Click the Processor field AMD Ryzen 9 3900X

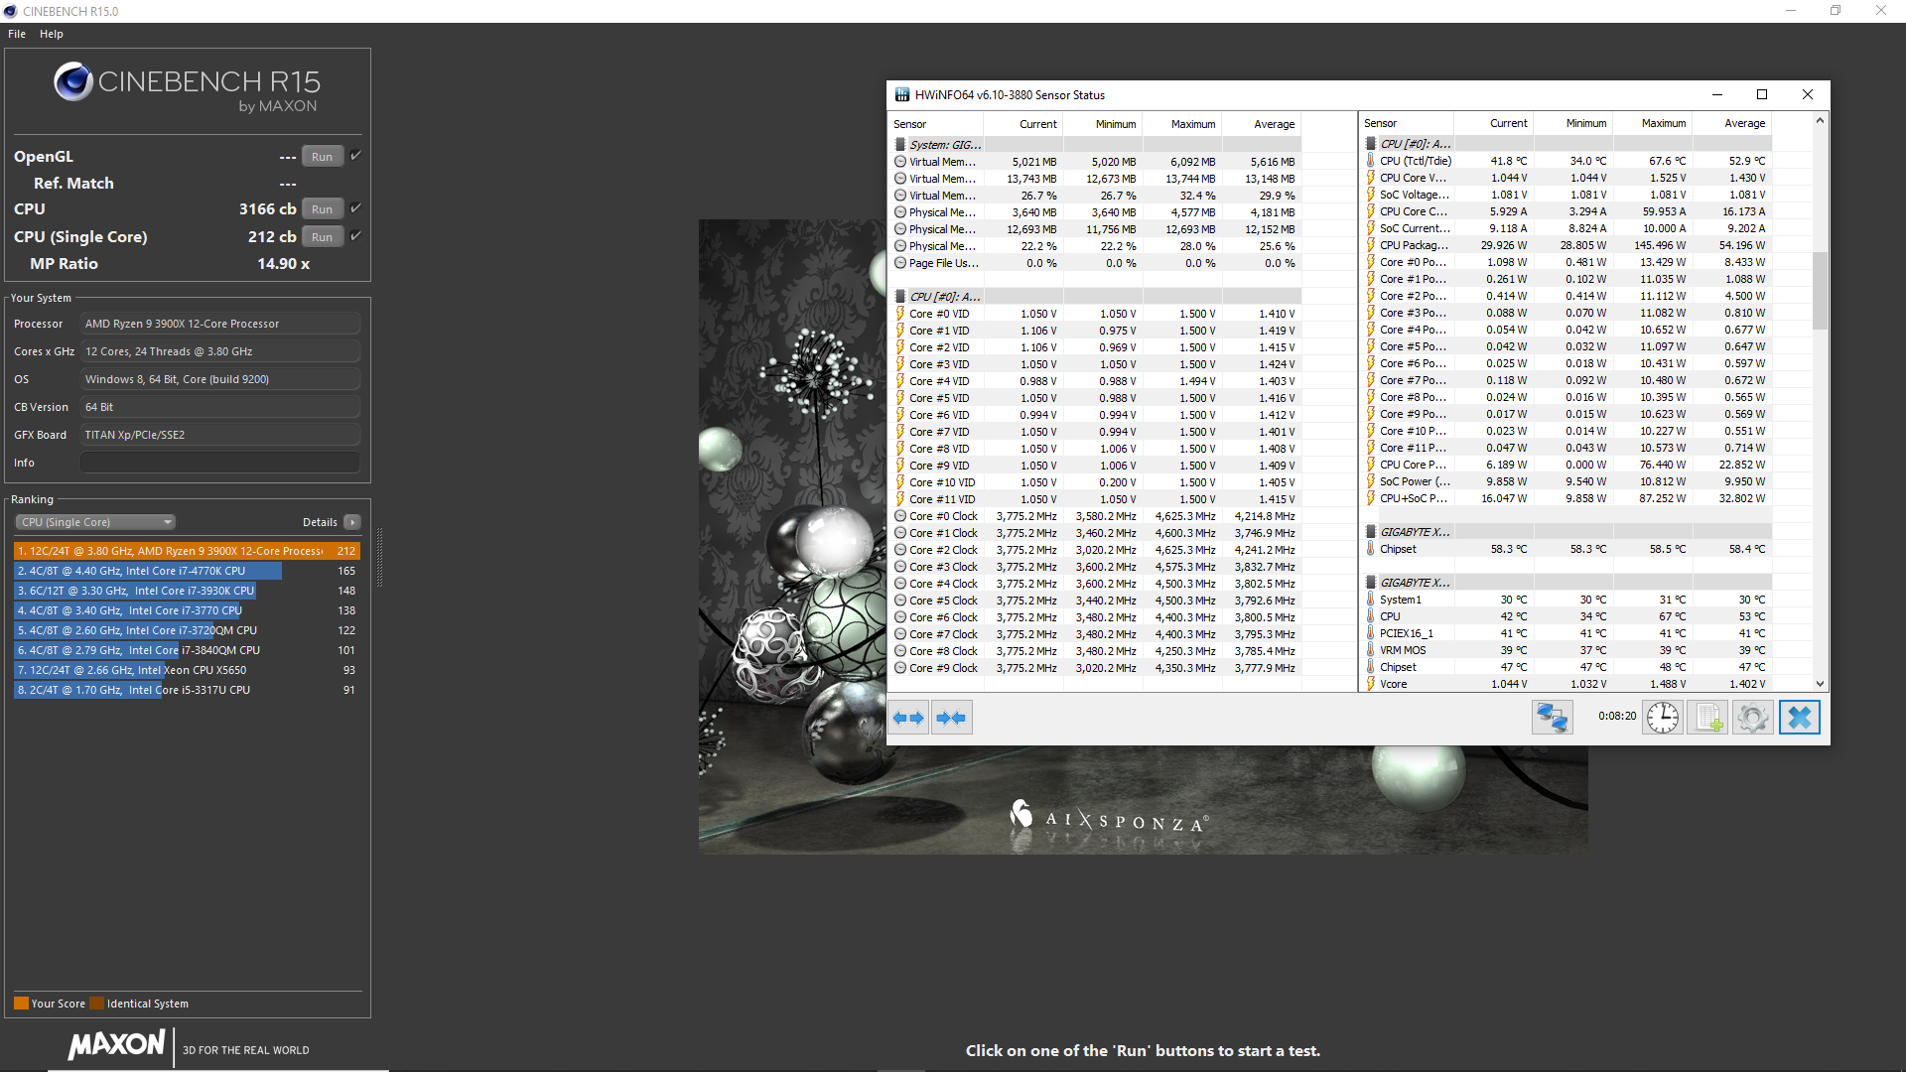coord(220,324)
